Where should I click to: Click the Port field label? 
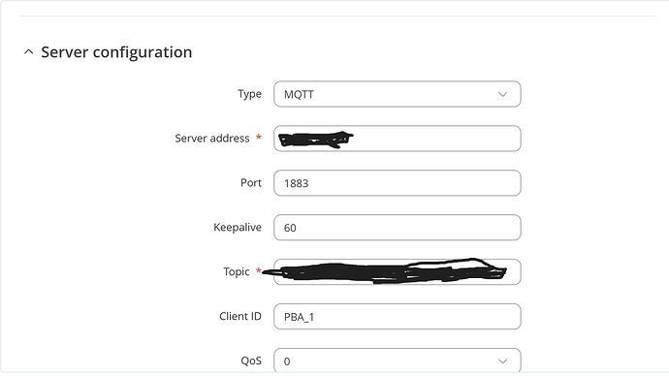[x=251, y=183]
